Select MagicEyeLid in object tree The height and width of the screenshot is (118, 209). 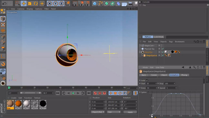tap(151, 55)
